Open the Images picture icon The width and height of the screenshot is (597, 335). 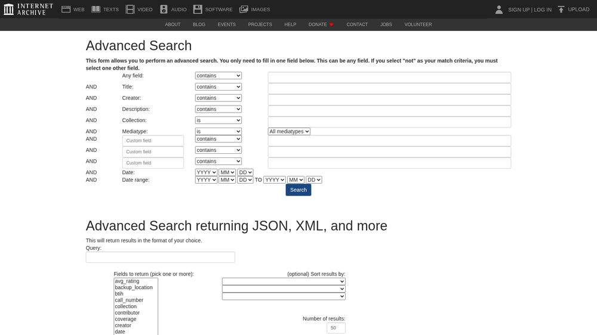point(244,9)
